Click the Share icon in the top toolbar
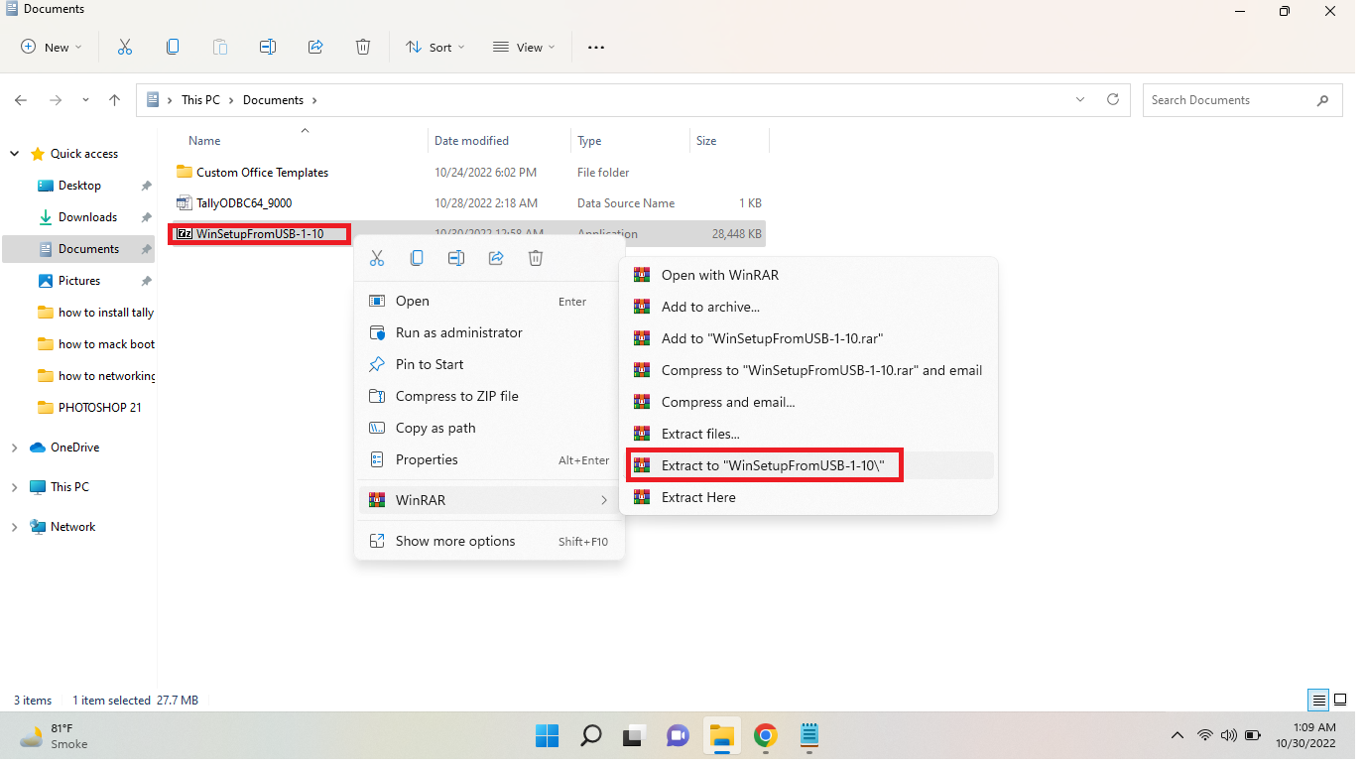 coord(315,47)
